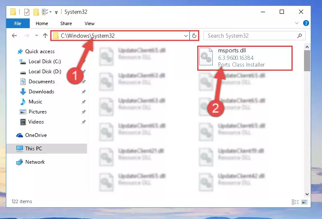Click the Network icon in the sidebar
The height and width of the screenshot is (219, 322).
click(20, 162)
